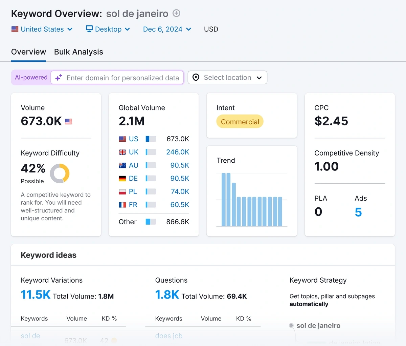This screenshot has width=406, height=346.
Task: Switch to the Bulk Analysis tab
Action: [78, 52]
